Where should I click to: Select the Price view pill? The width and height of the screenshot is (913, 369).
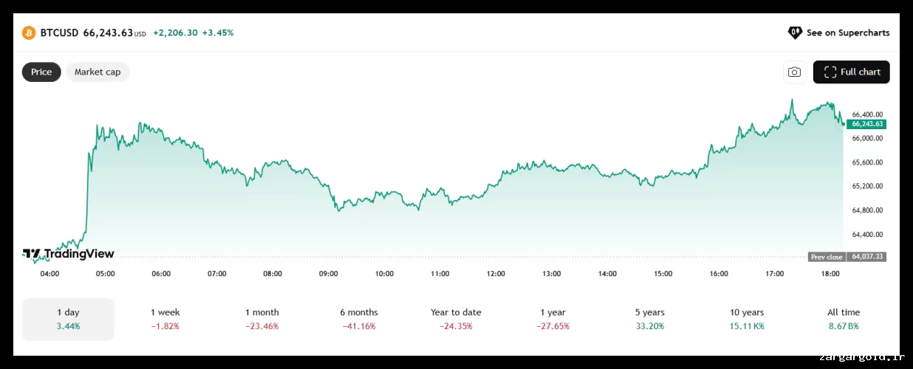[41, 72]
